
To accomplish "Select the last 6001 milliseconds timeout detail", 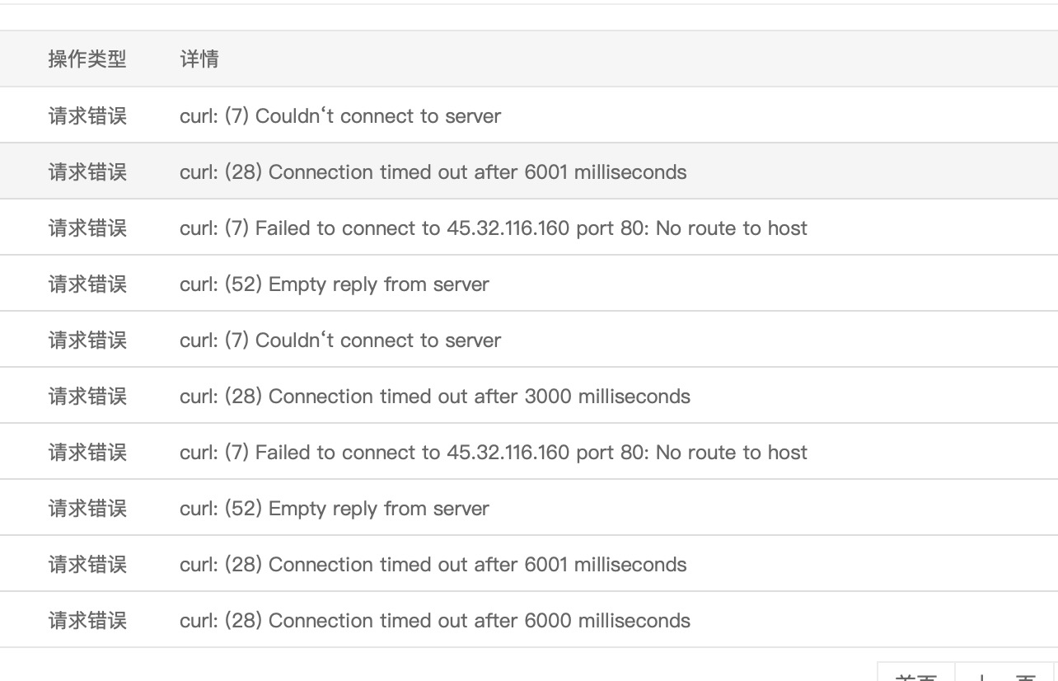I will 433,565.
